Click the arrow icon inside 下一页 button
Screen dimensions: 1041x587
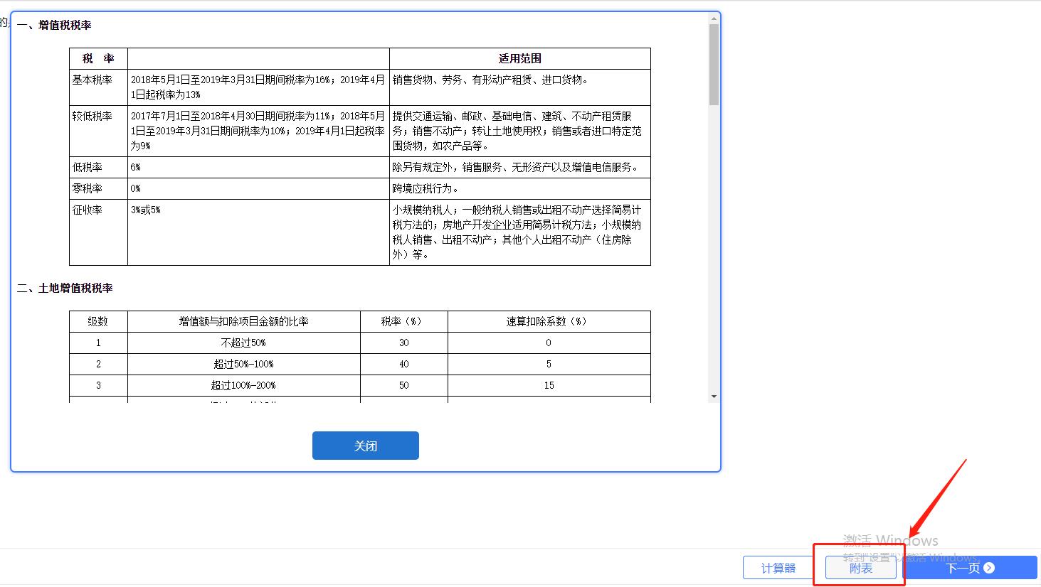pyautogui.click(x=989, y=568)
